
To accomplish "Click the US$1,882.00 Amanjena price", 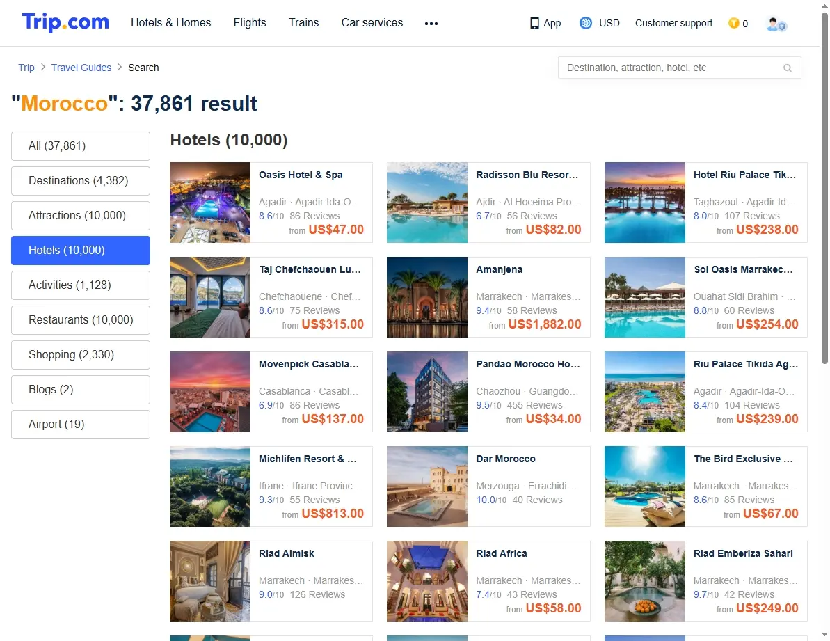I will pos(545,324).
